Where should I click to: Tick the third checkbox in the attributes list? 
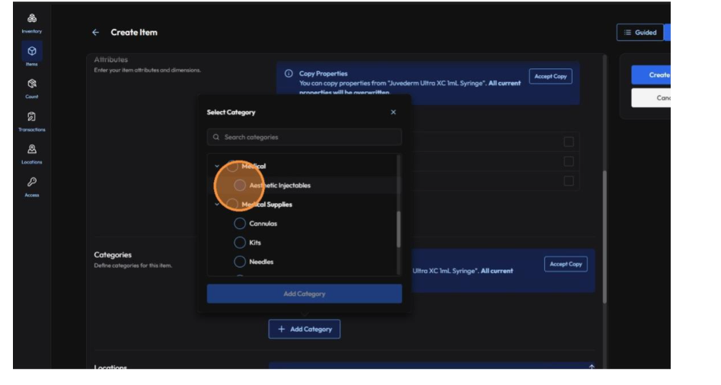coord(569,180)
